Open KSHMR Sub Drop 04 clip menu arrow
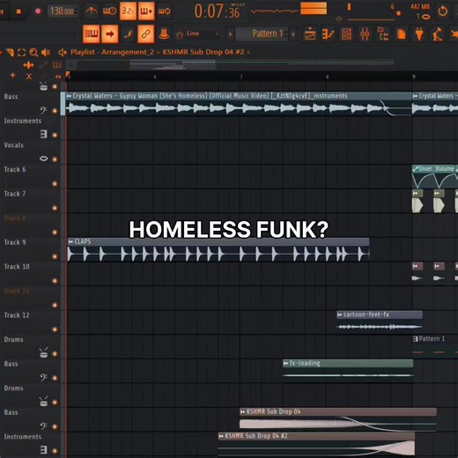Screen dimensions: 458x458 tap(243, 412)
